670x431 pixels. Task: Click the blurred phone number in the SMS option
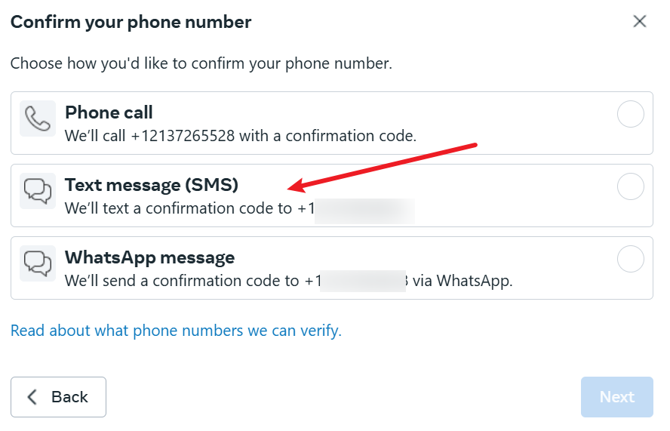pos(365,209)
